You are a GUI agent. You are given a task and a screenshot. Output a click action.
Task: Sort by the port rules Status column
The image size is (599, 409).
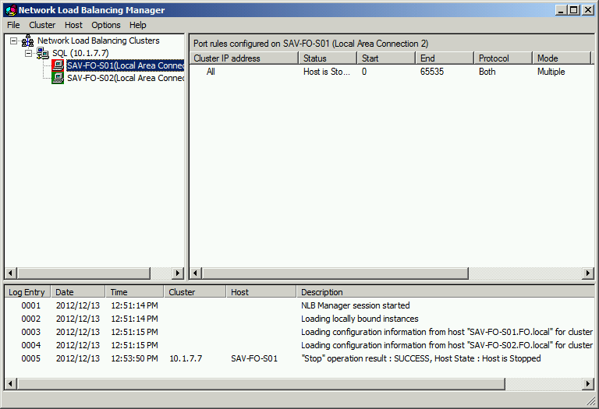328,58
